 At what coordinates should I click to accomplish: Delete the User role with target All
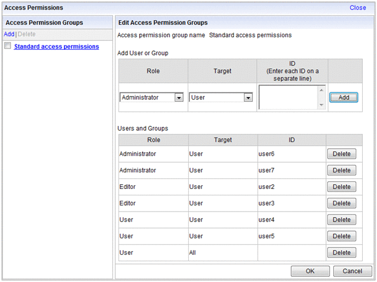341,253
